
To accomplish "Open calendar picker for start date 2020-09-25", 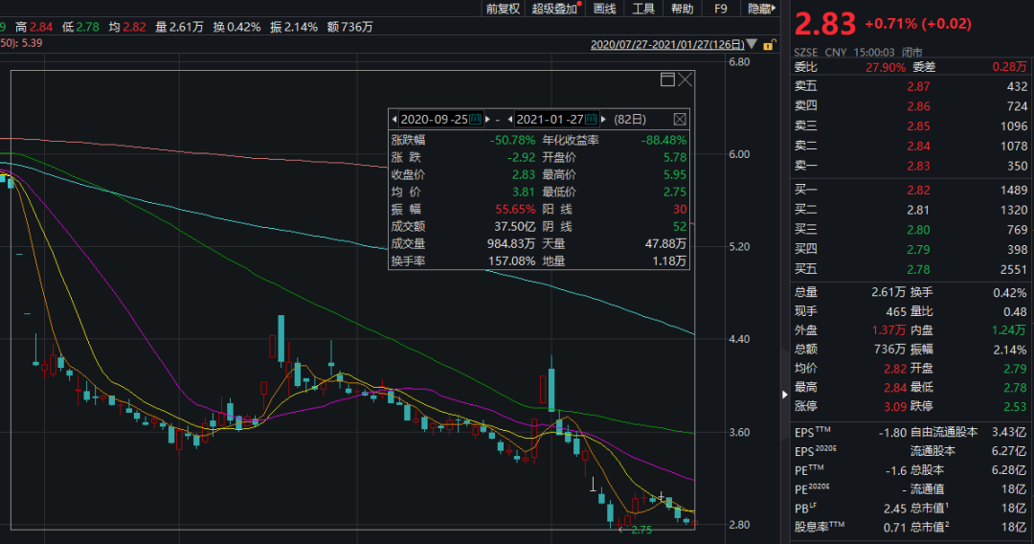I will (476, 120).
